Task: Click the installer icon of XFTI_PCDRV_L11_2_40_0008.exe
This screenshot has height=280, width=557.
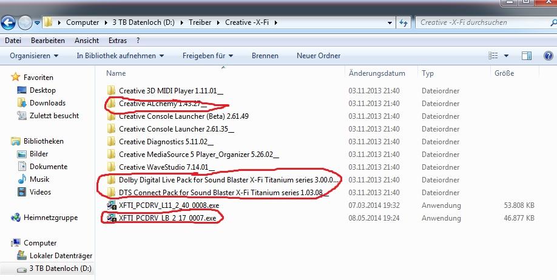Action: (x=112, y=205)
